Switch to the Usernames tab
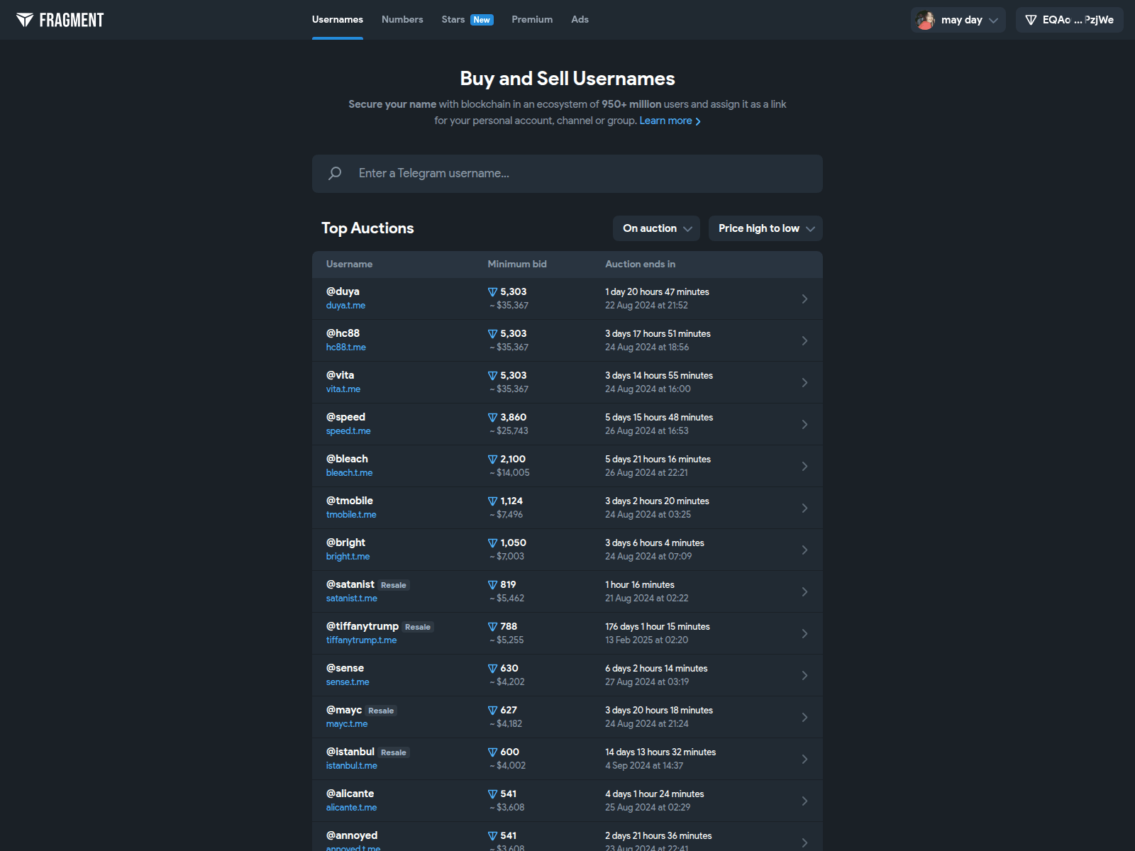Viewport: 1135px width, 851px height. [338, 20]
